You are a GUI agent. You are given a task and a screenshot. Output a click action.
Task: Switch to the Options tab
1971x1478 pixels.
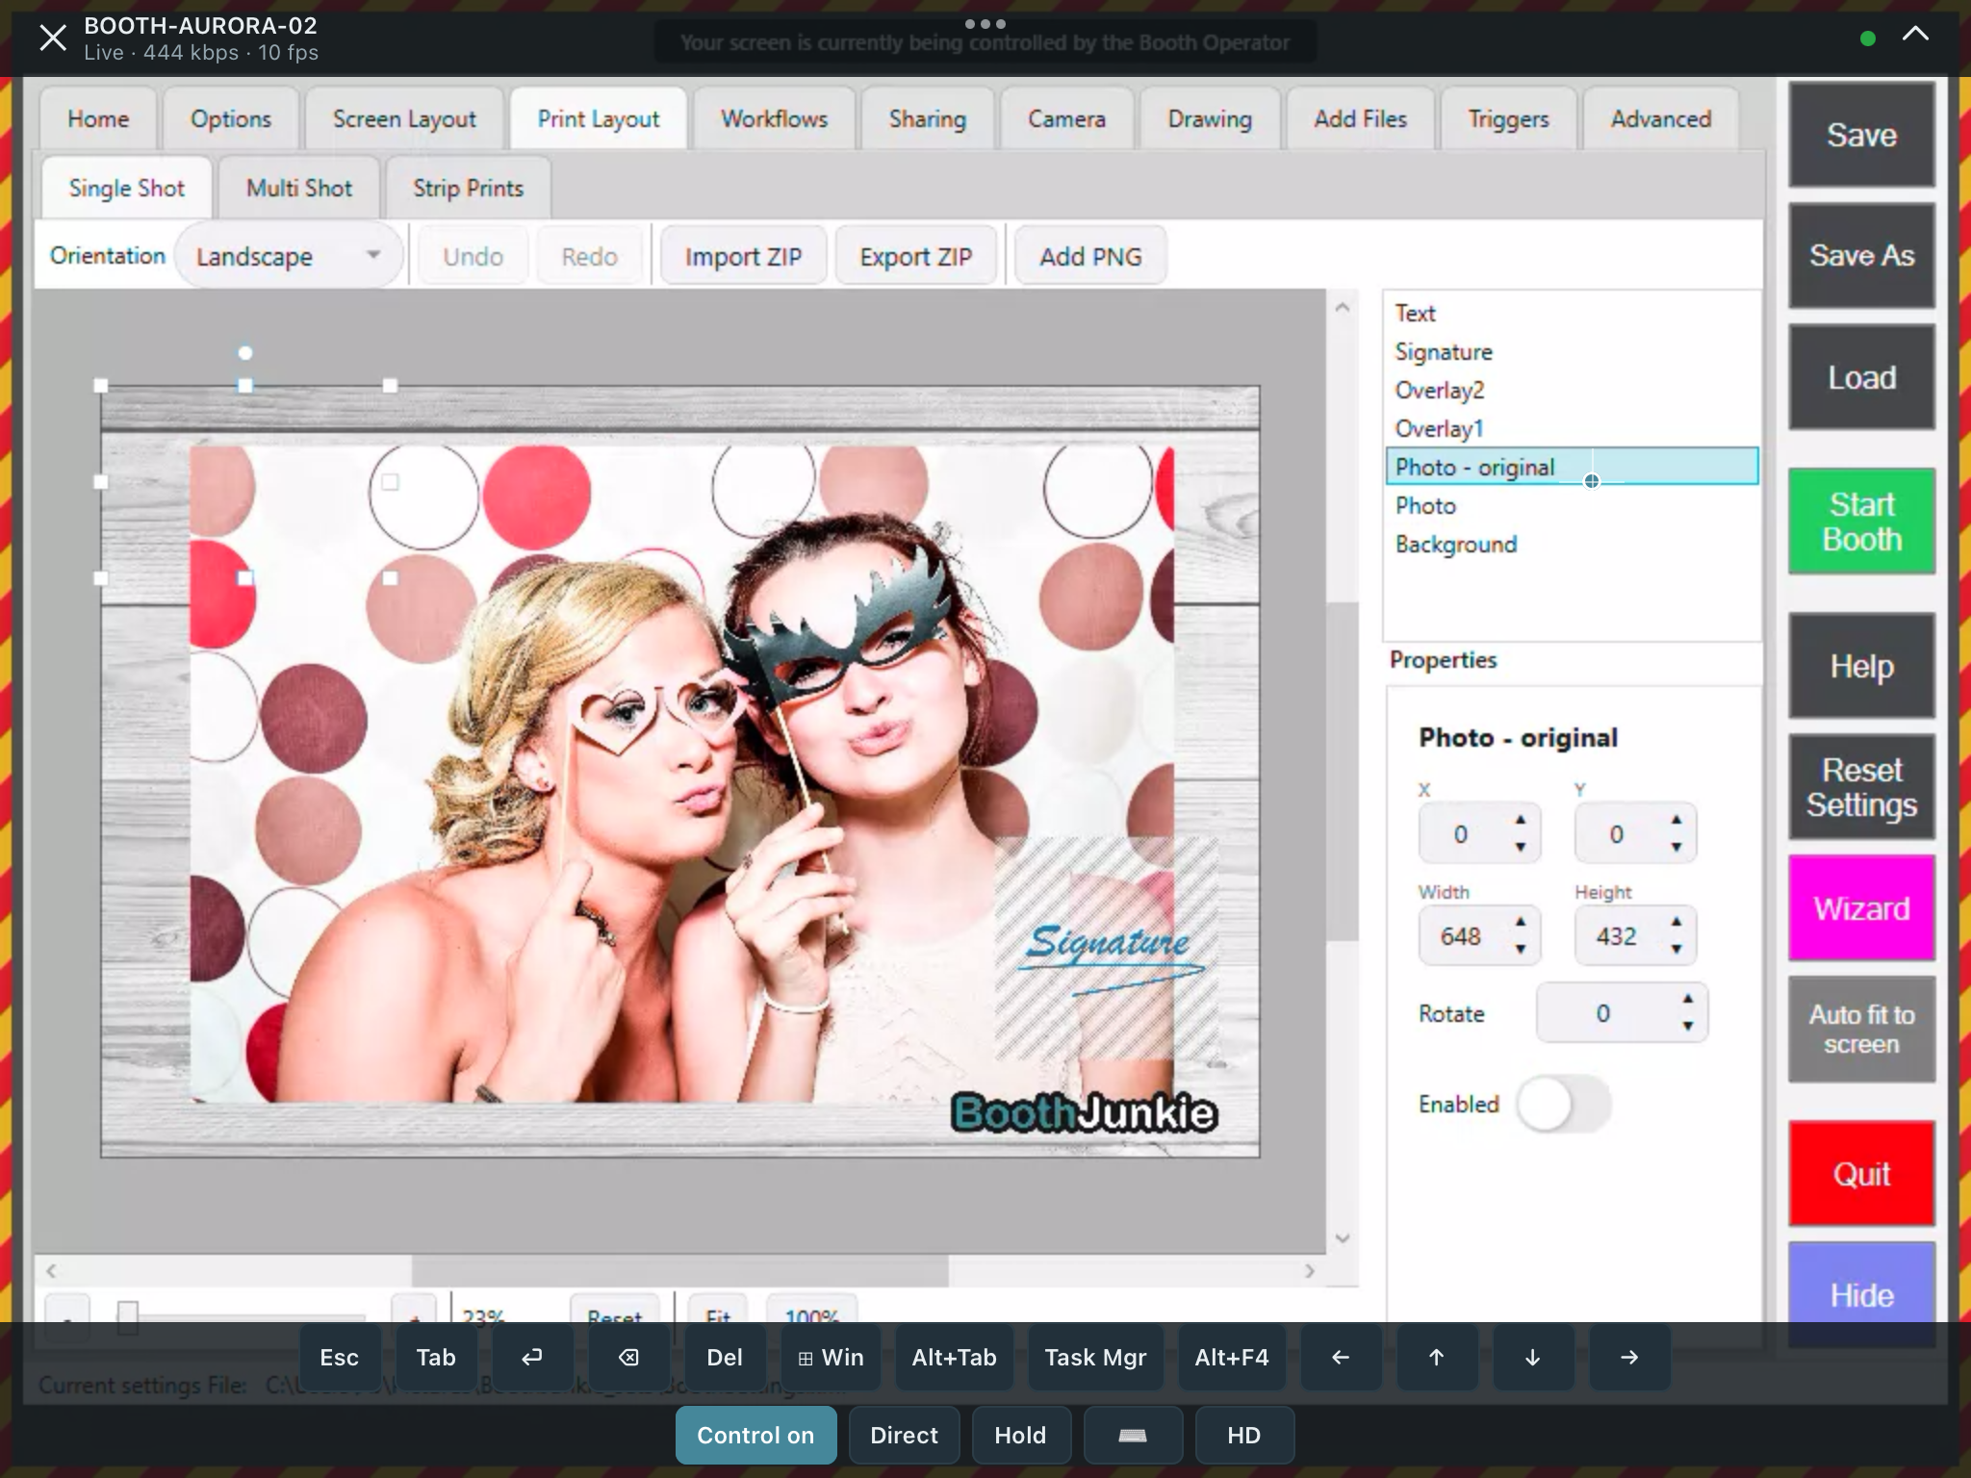coord(231,118)
